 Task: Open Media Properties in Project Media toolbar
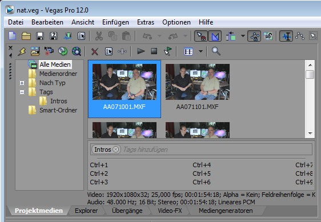tap(109, 51)
